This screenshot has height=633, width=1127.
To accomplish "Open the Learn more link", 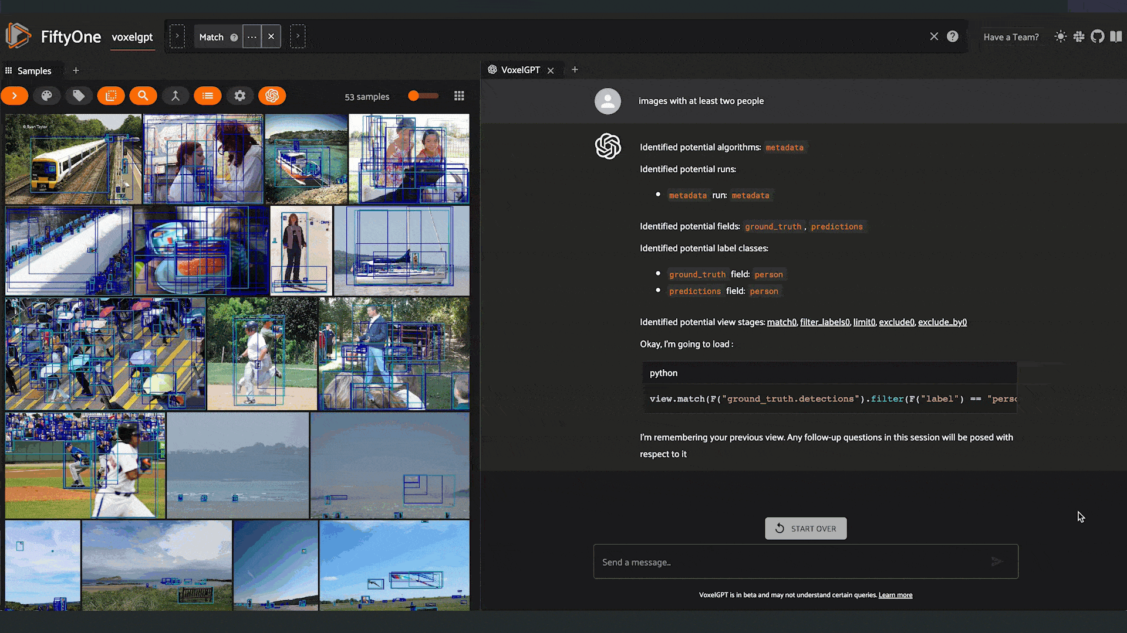I will coord(895,595).
